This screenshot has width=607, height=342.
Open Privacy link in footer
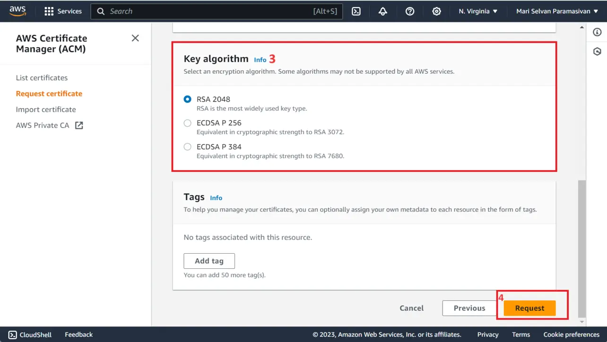(488, 334)
